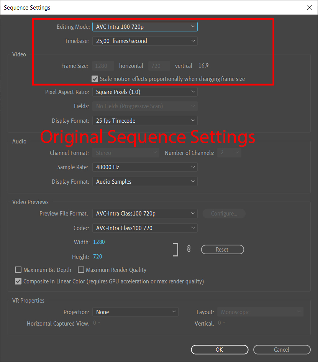Viewport: 318px width, 362px height.
Task: Expand the Pixel Aspect Ratio dropdown
Action: point(145,92)
